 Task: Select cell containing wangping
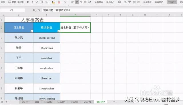(47, 58)
